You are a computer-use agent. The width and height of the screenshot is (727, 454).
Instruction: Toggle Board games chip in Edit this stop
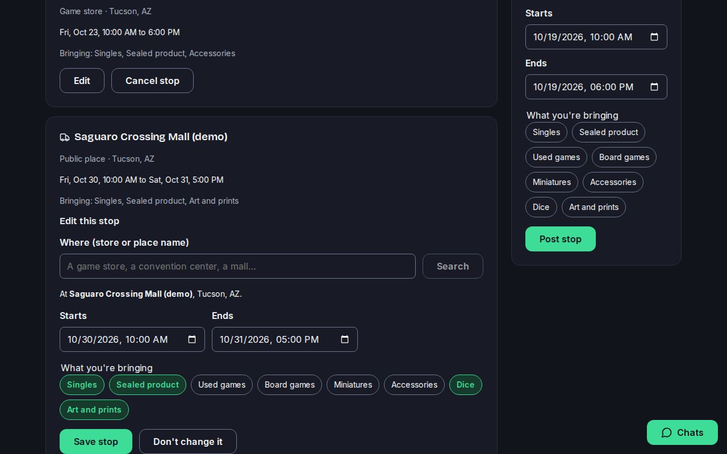coord(290,385)
